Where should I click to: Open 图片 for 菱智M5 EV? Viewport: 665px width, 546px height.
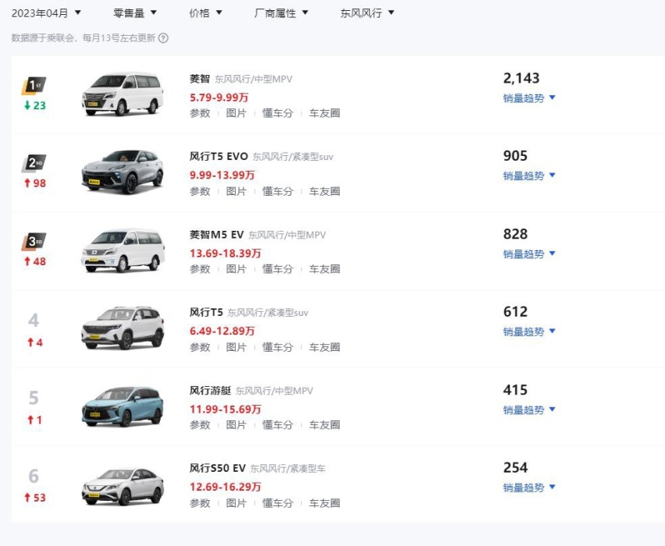pos(236,269)
